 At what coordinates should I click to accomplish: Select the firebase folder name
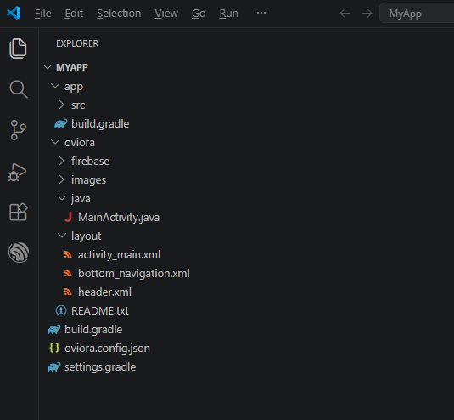90,162
